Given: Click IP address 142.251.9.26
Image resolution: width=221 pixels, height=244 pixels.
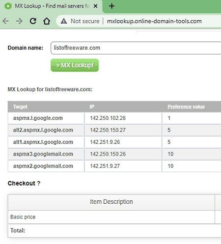Looking at the screenshot, I should [105, 142].
